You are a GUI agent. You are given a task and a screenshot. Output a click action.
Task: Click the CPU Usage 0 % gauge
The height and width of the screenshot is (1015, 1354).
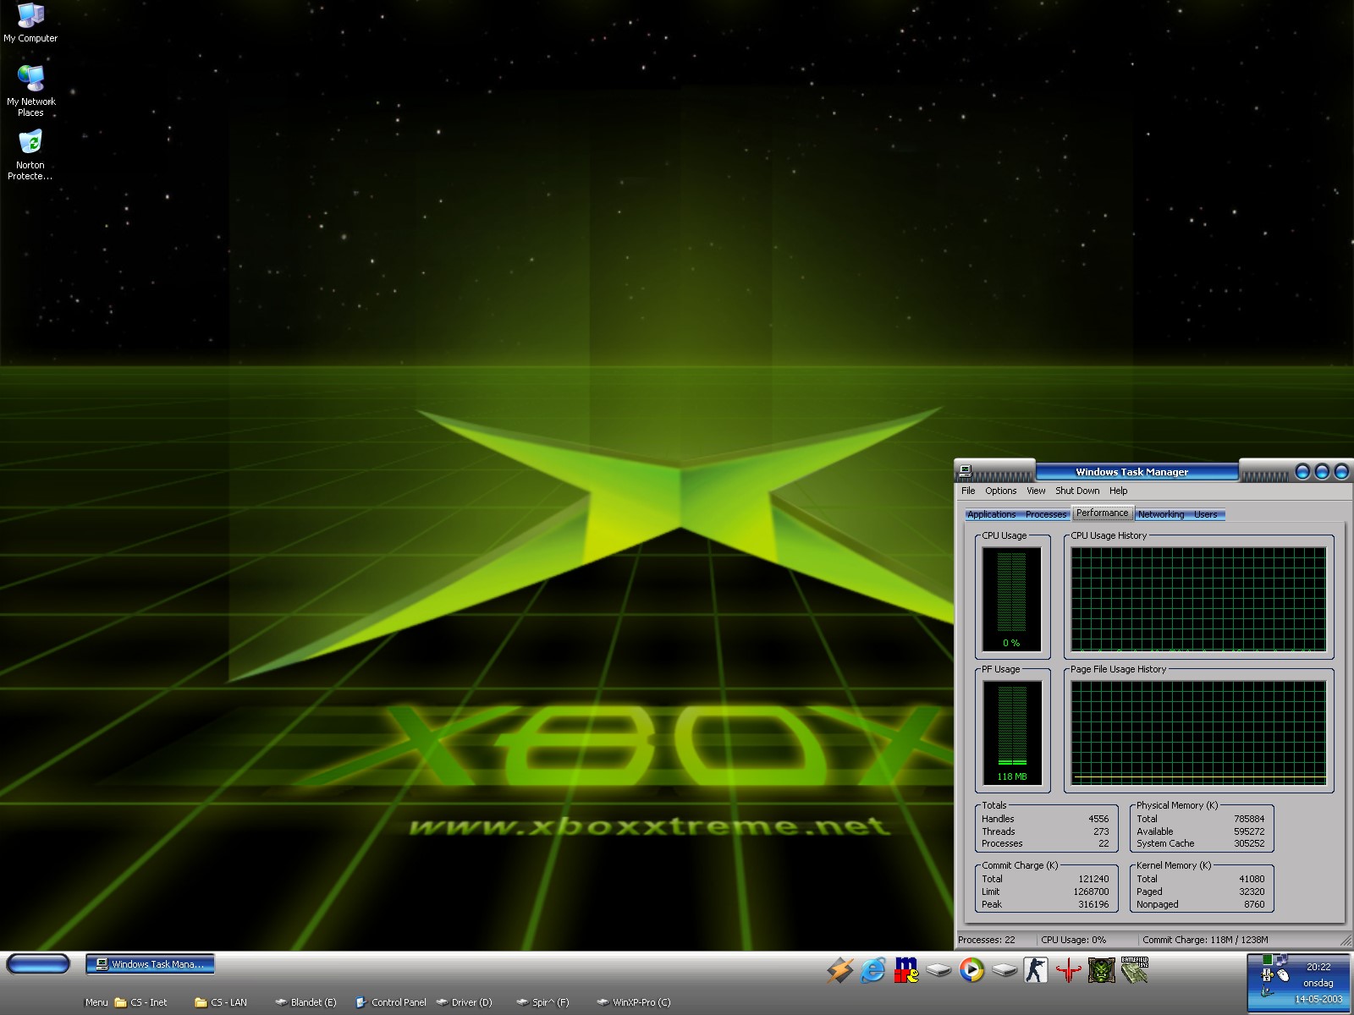pyautogui.click(x=1012, y=599)
